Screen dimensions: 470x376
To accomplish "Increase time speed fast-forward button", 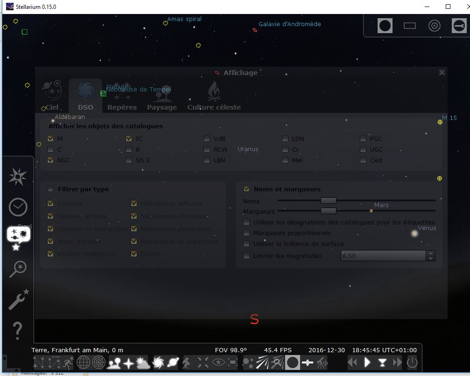I will 397,362.
